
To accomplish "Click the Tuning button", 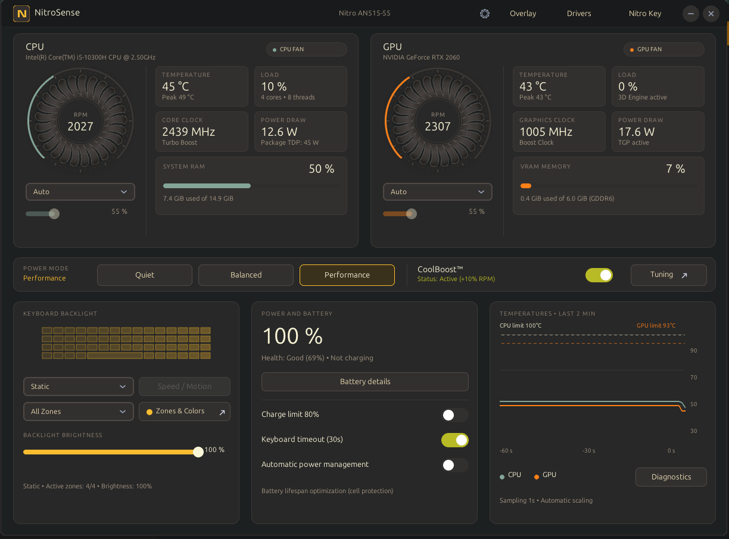I will 669,275.
